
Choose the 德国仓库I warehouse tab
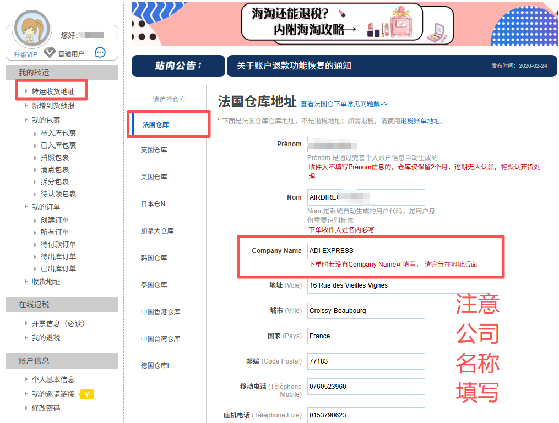pyautogui.click(x=154, y=366)
